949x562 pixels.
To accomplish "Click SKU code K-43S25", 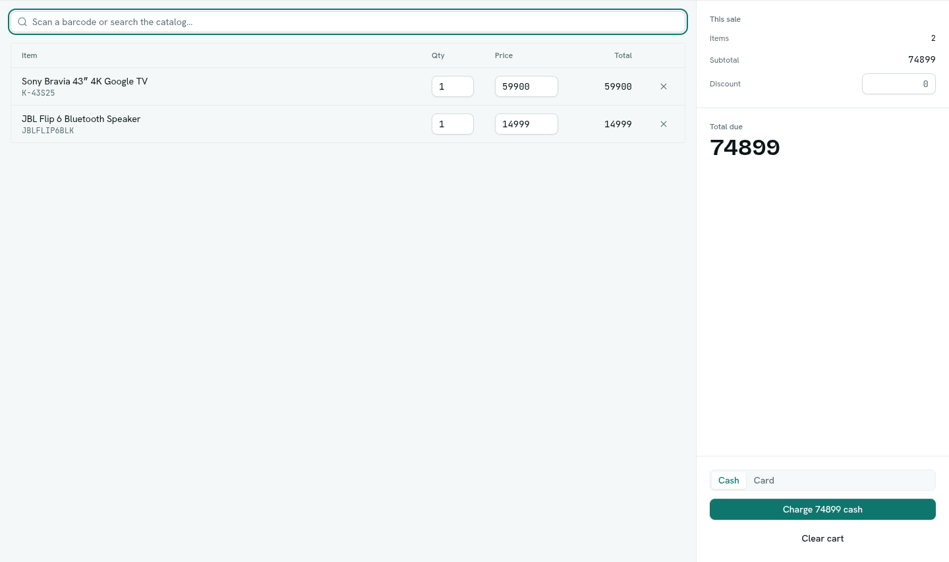I will click(38, 93).
